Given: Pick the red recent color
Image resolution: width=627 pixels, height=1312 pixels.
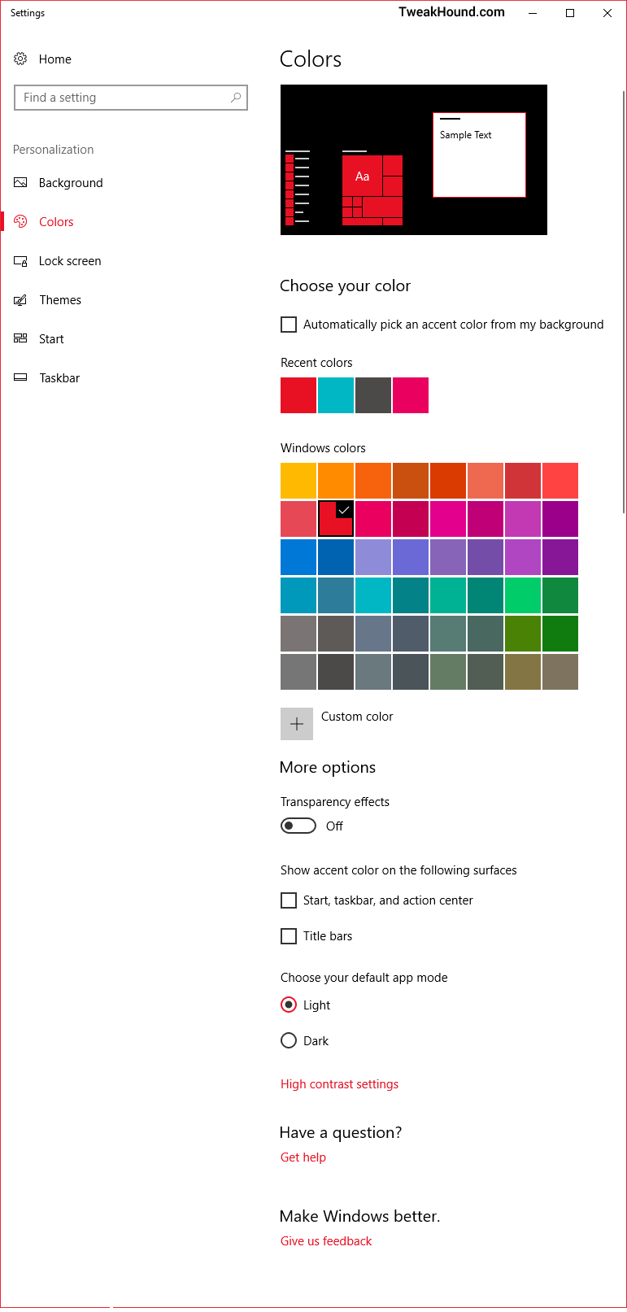Looking at the screenshot, I should (298, 395).
